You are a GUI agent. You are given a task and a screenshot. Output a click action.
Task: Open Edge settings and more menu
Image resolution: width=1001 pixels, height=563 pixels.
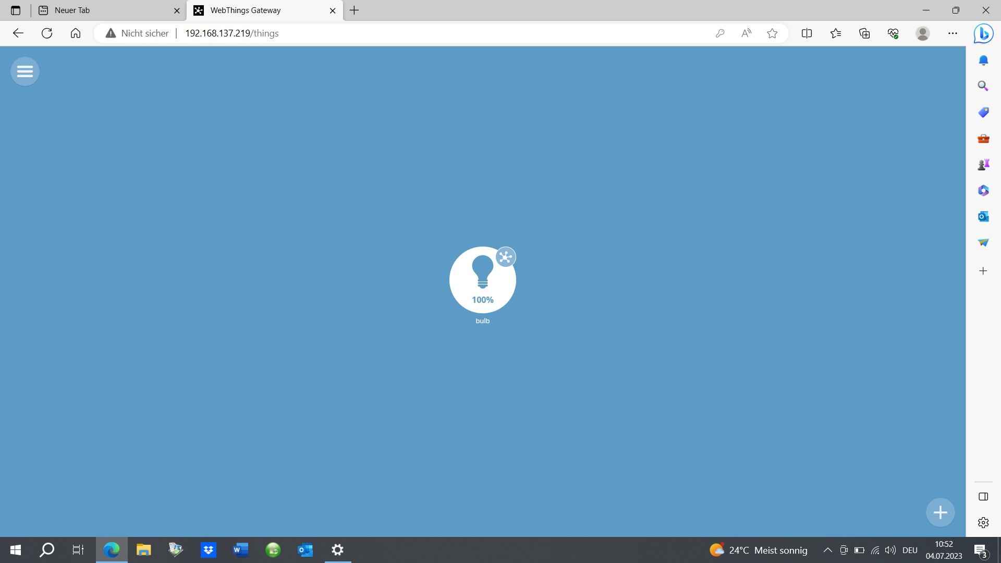953,33
